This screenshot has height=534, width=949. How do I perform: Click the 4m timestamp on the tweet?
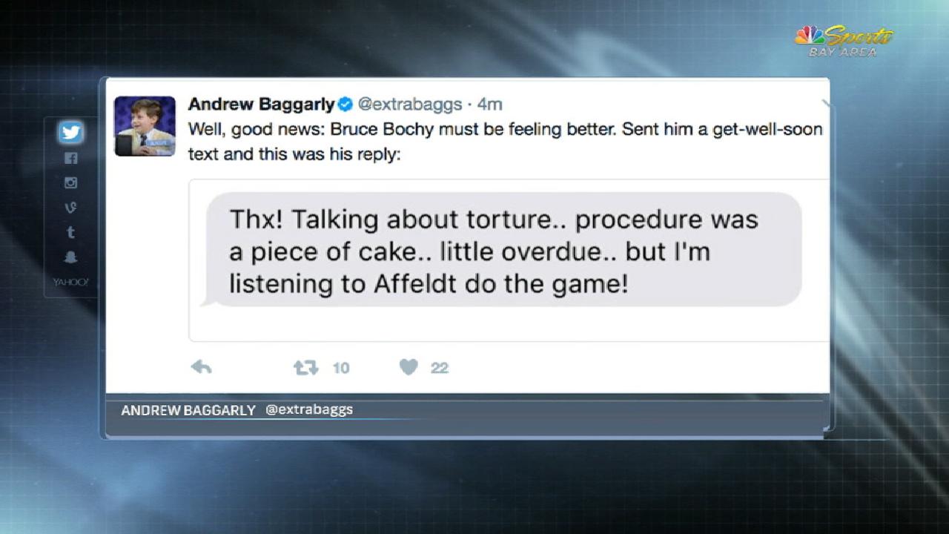coord(490,104)
